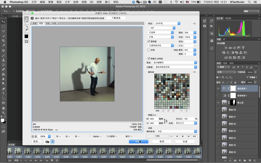This screenshot has height=163, width=261.
Task: Click the black eyedropper color swatch
Action: point(26,36)
